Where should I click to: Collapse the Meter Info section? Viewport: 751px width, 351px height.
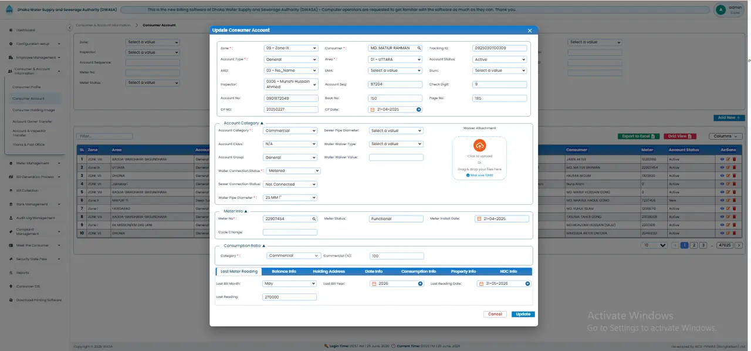pos(235,211)
